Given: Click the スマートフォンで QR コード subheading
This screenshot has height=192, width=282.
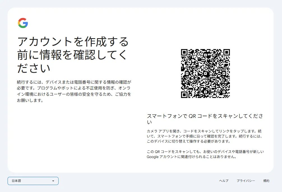Looking at the screenshot, I should click(x=205, y=116).
